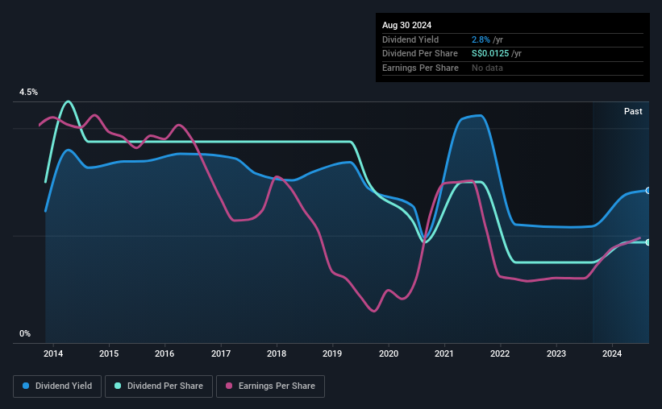Screen dimensions: 662x409
Task: Click the Aug 30 2024 tooltip date
Action: [406, 25]
